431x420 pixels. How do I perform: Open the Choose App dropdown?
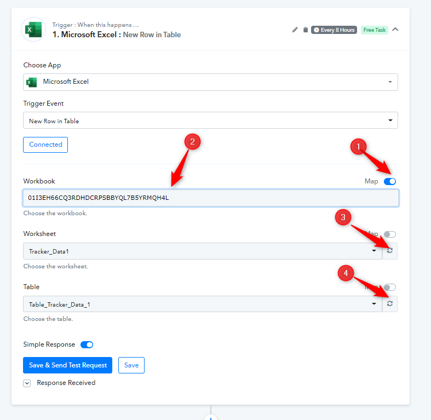[x=210, y=82]
